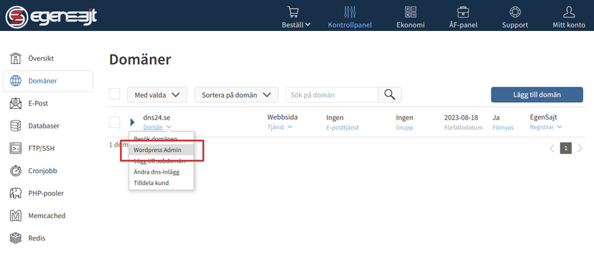Click the ÅF-panel briefcase icon

[x=462, y=12]
